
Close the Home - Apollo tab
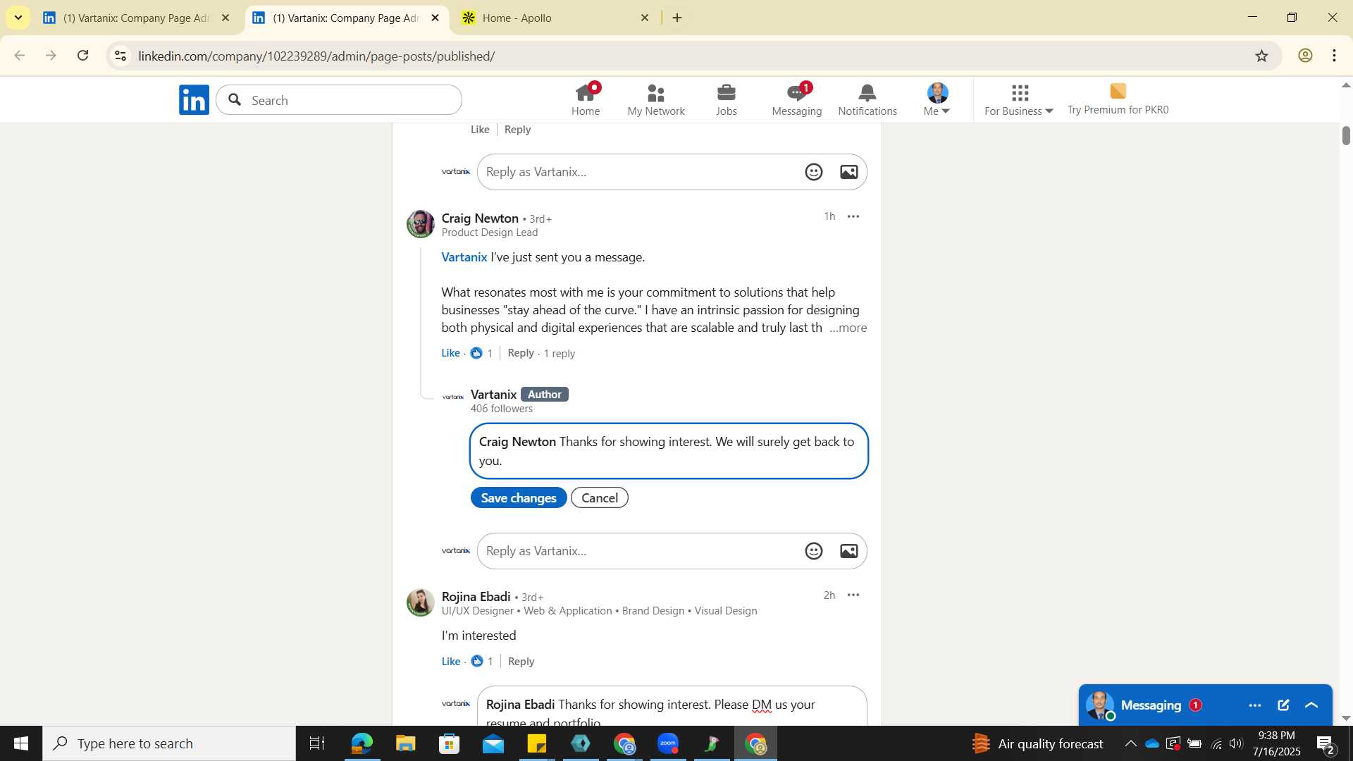(x=645, y=18)
